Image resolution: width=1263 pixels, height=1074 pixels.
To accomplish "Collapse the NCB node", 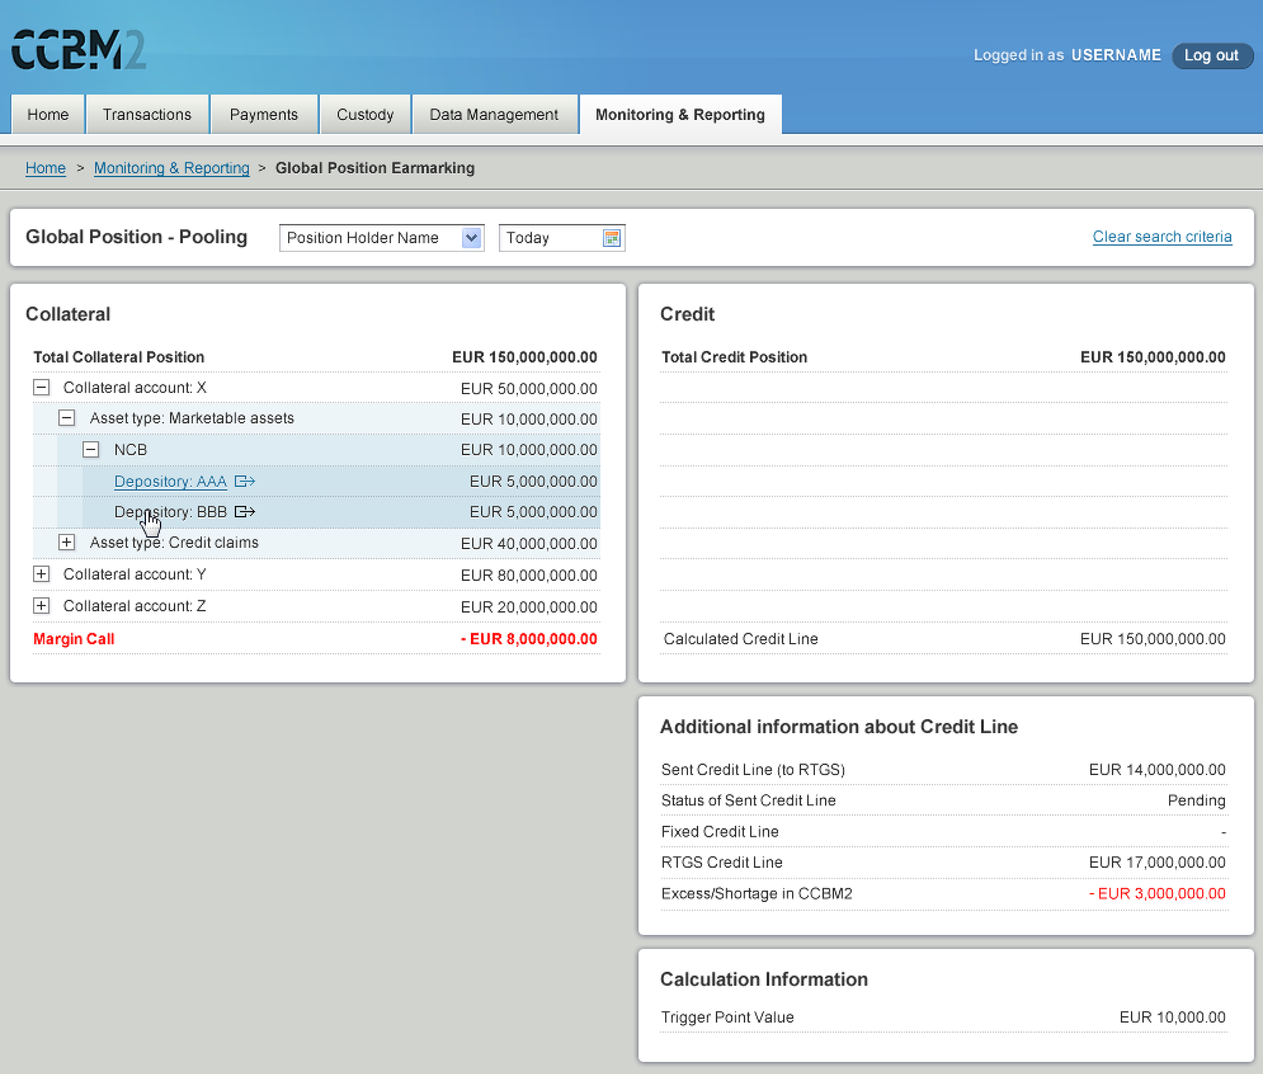I will click(91, 449).
